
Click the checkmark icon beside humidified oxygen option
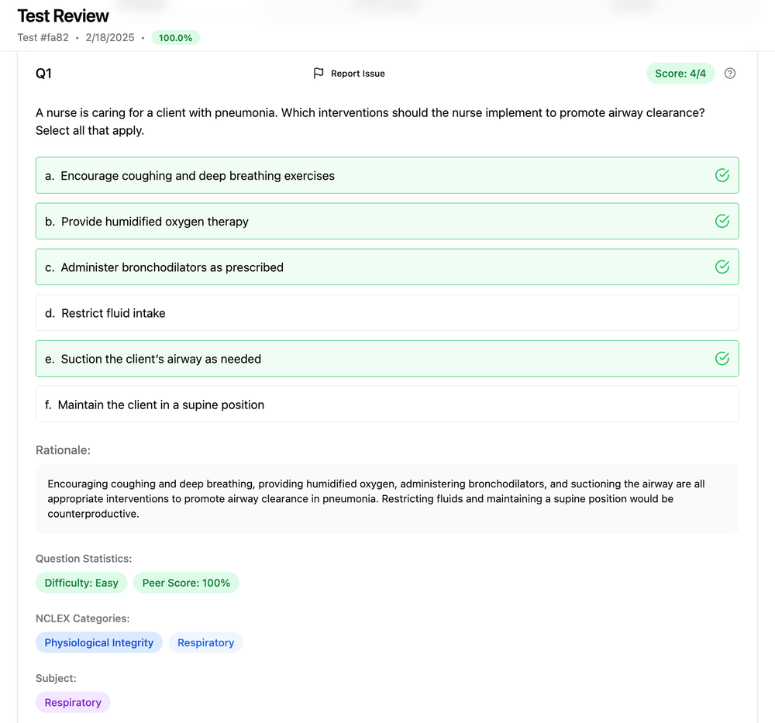[722, 221]
